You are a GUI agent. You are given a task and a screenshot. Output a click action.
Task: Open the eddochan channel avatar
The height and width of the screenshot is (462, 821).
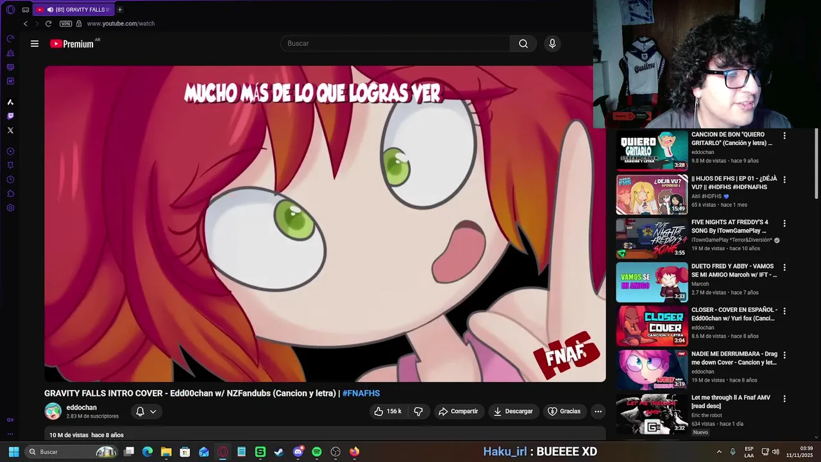[53, 411]
